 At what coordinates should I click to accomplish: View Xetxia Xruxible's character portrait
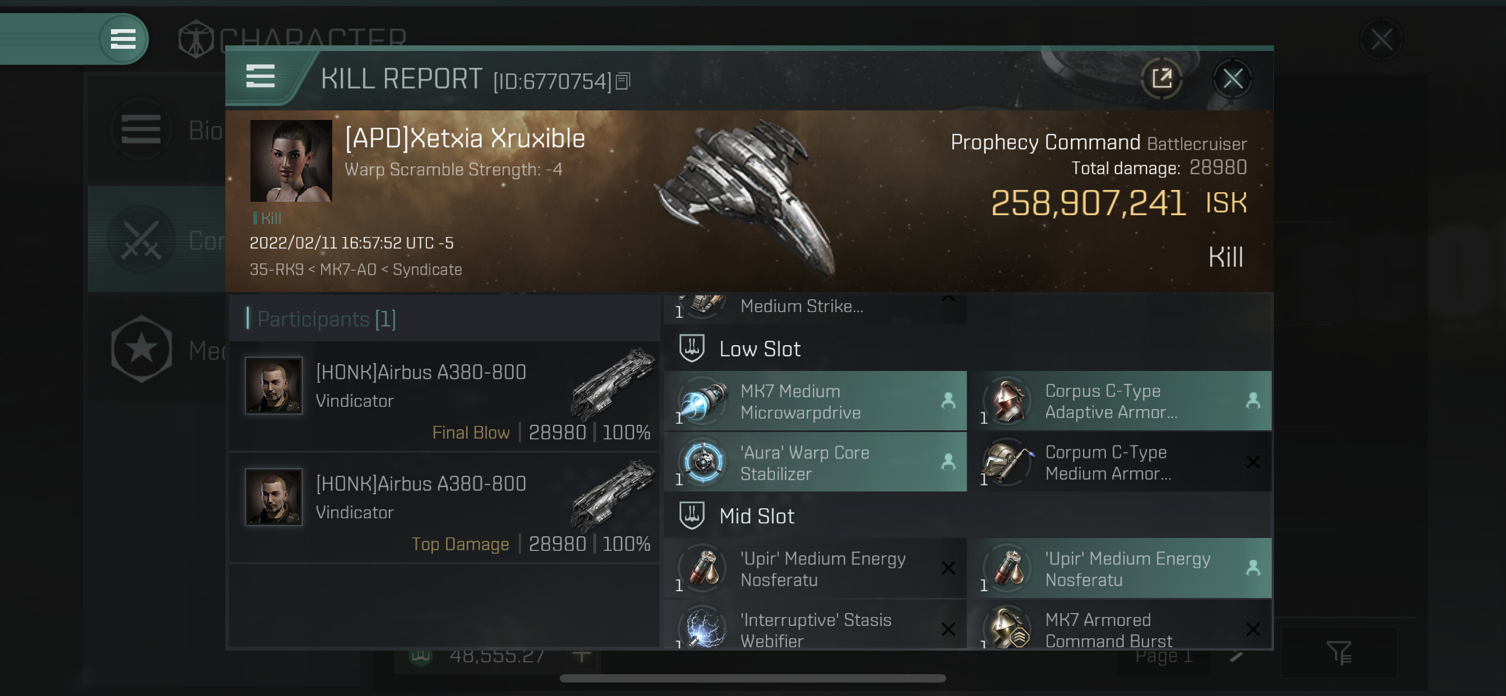(291, 161)
